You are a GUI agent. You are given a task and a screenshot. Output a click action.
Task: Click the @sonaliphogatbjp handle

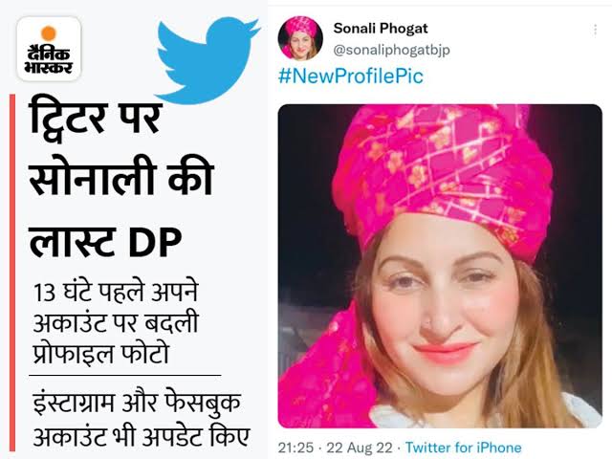391,51
